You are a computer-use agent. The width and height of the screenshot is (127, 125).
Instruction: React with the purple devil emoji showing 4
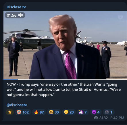click(x=96, y=112)
